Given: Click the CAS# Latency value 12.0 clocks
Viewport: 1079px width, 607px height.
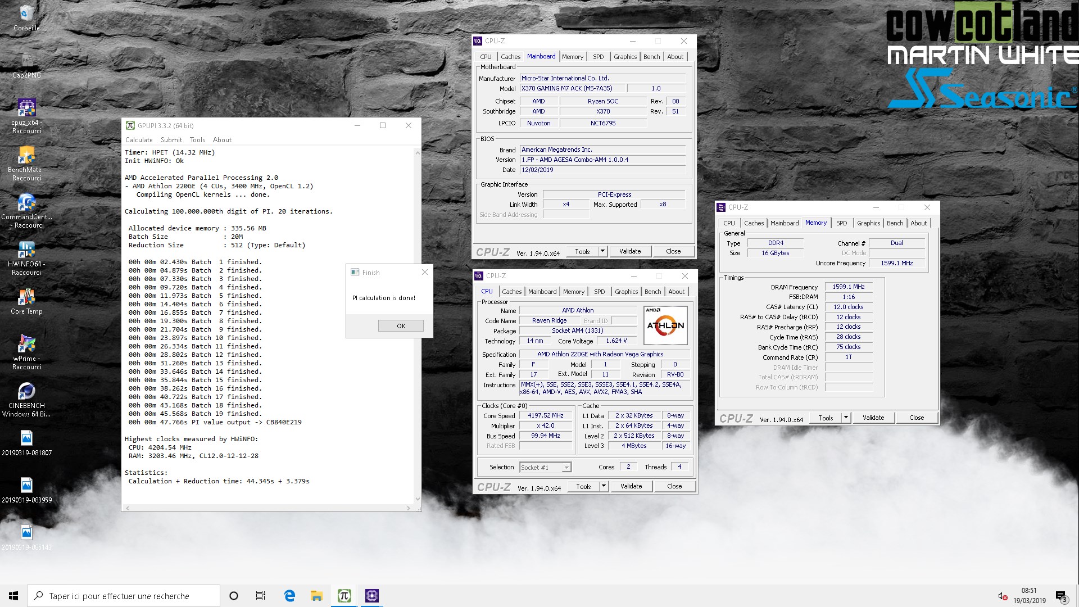Looking at the screenshot, I should click(x=849, y=307).
